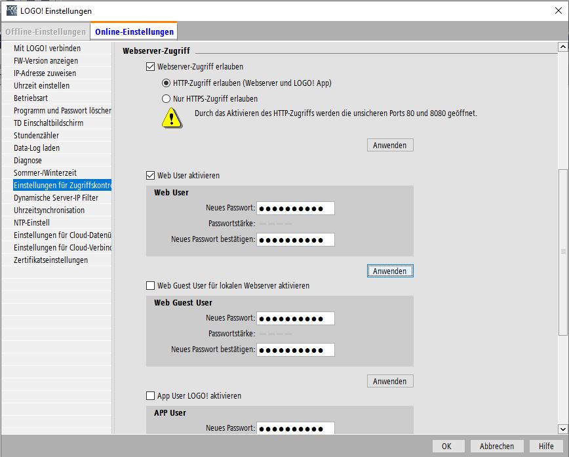
Task: Switch to Offline-Einstellungen tab
Action: pyautogui.click(x=45, y=31)
